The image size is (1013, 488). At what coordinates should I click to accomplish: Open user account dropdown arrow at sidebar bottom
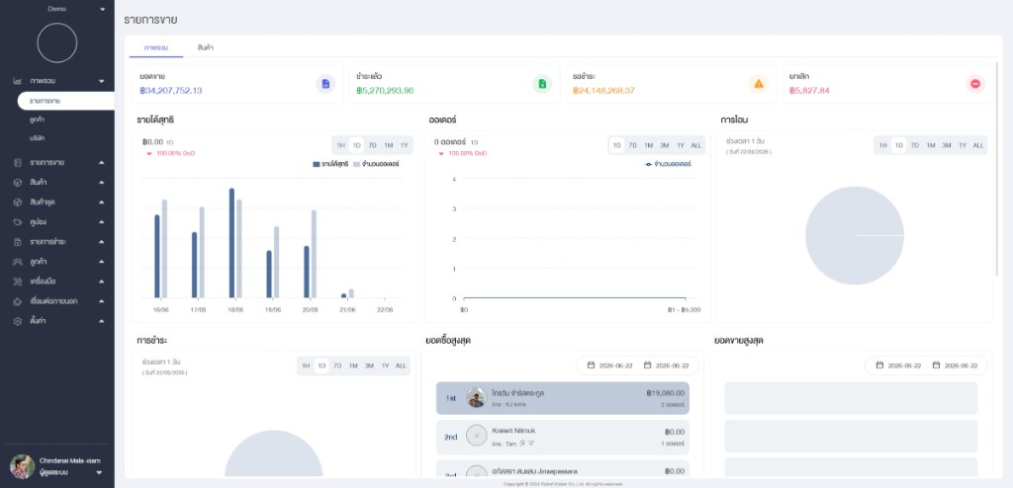(x=99, y=473)
